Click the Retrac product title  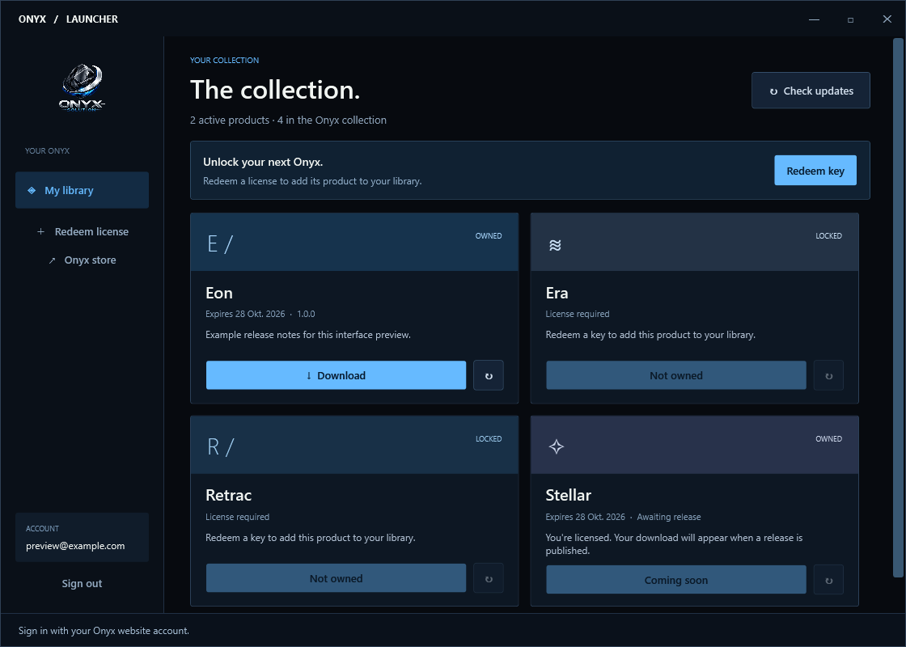pos(229,495)
